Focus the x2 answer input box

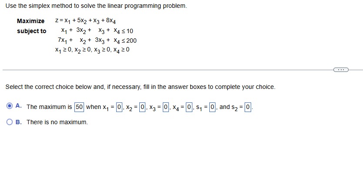[142, 107]
